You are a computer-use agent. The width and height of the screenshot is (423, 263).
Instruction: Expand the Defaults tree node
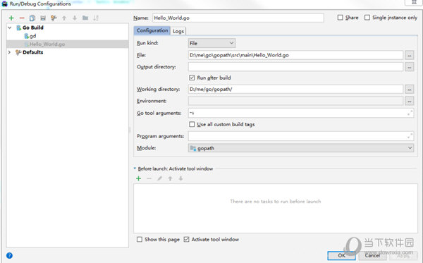coord(9,52)
